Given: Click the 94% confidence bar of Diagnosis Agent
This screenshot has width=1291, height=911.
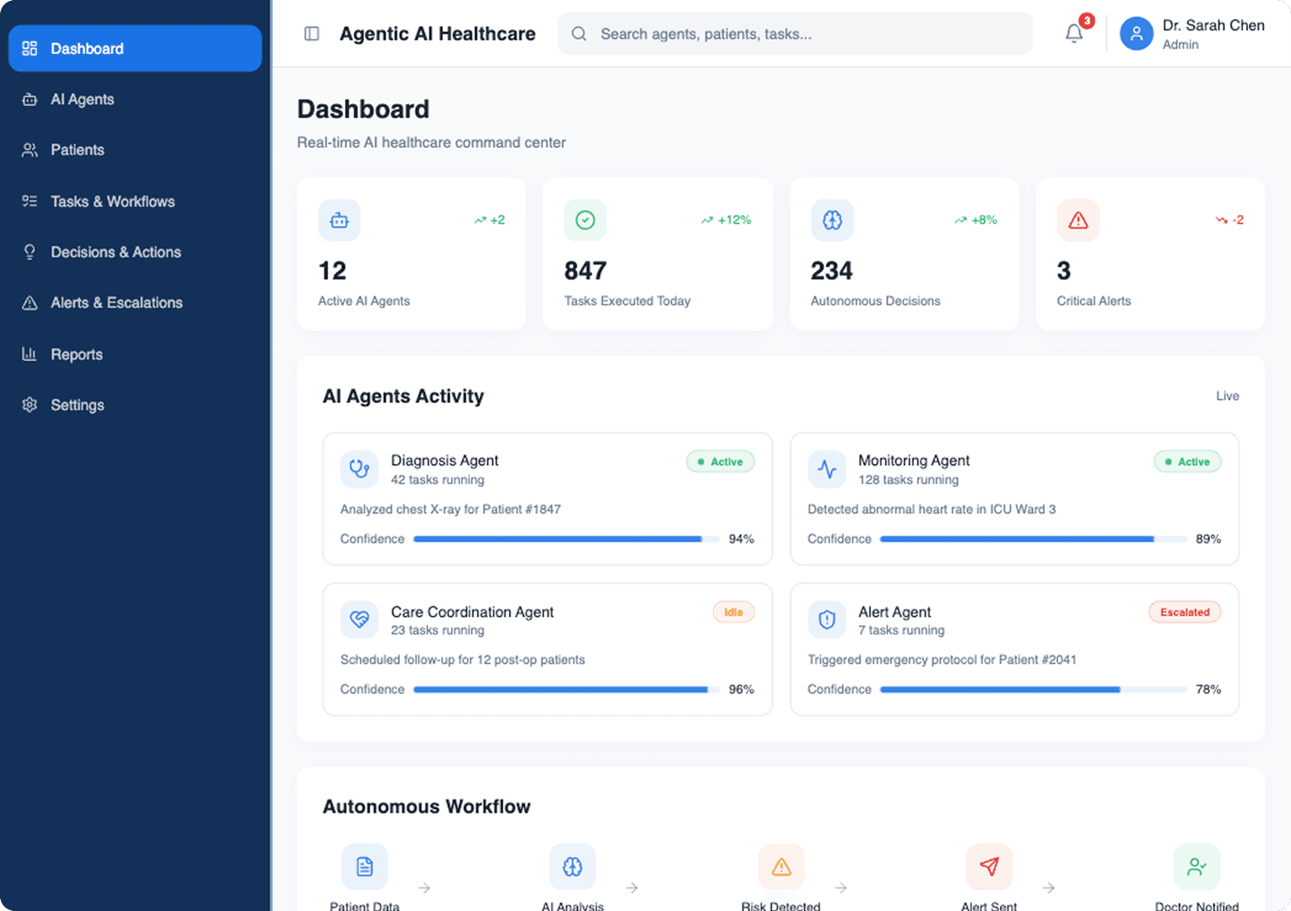Looking at the screenshot, I should tap(565, 539).
